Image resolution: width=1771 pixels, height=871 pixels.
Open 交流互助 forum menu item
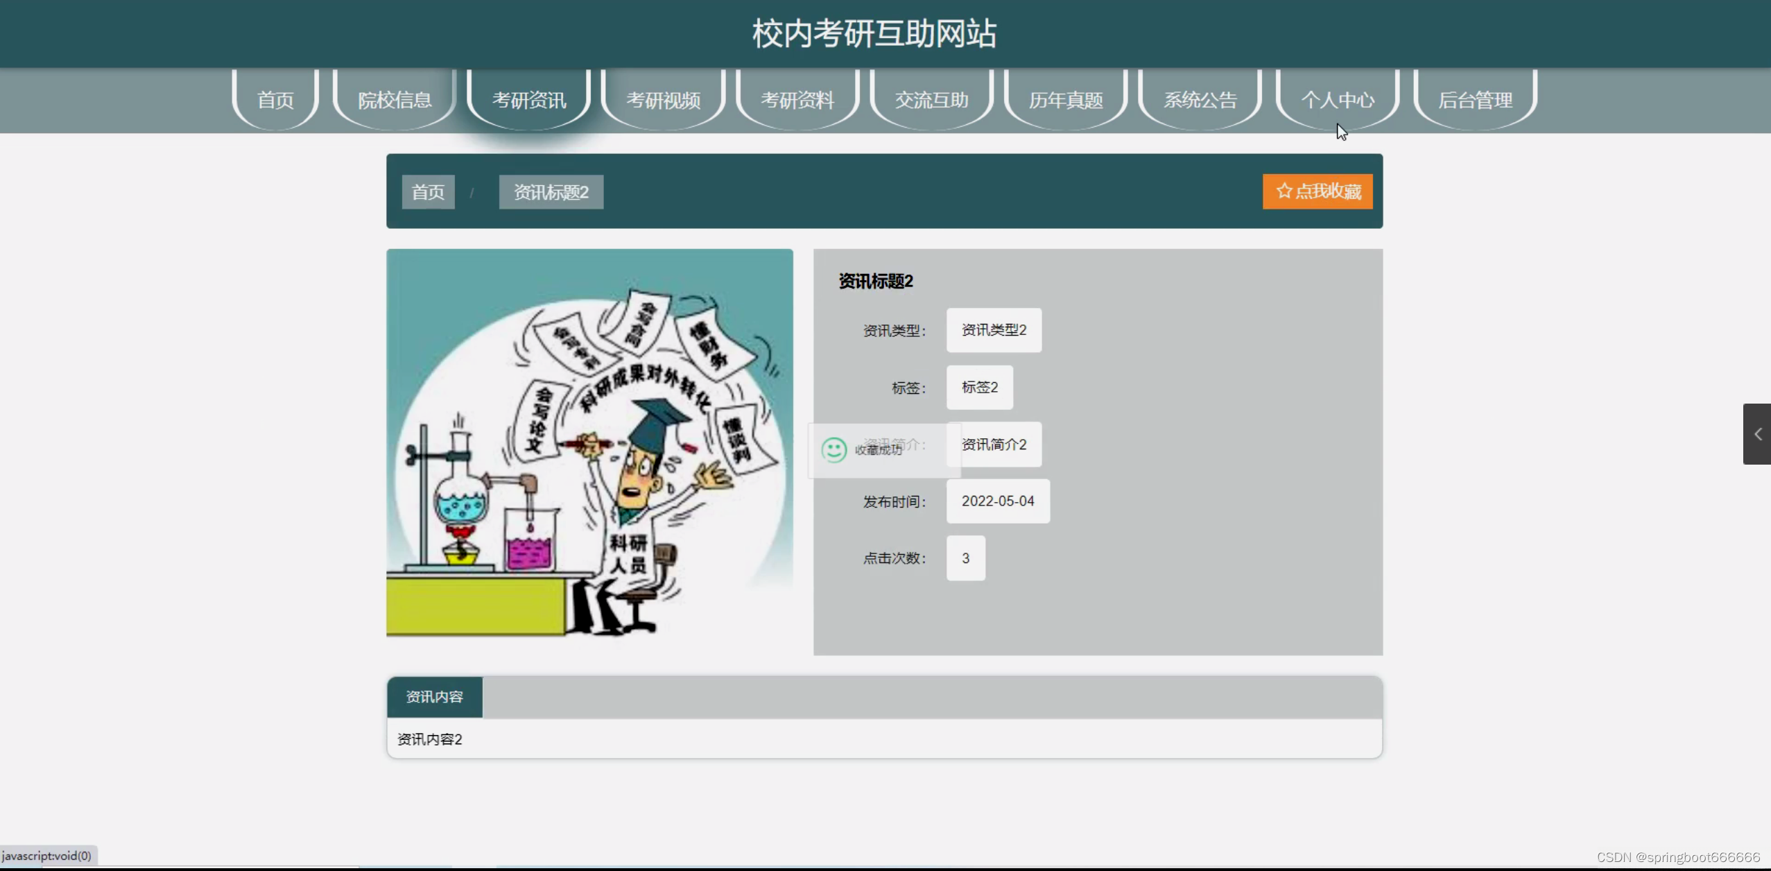click(x=932, y=101)
